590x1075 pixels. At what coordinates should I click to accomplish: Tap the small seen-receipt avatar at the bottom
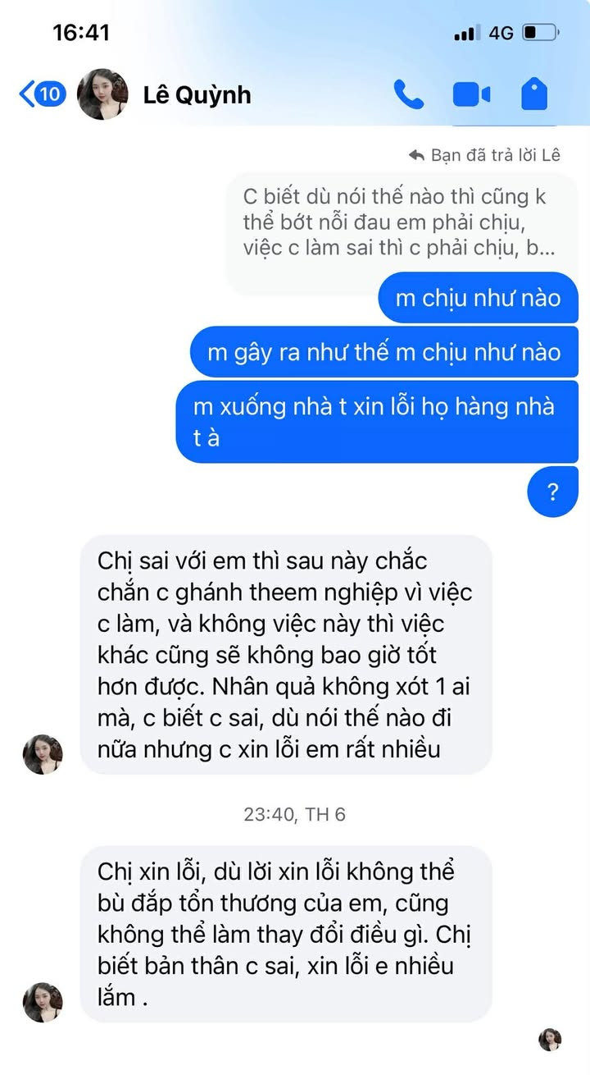550,1040
